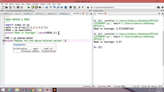The image size is (164, 92).
Task: Open editor find magnifier icon
Action: click(x=91, y=14)
